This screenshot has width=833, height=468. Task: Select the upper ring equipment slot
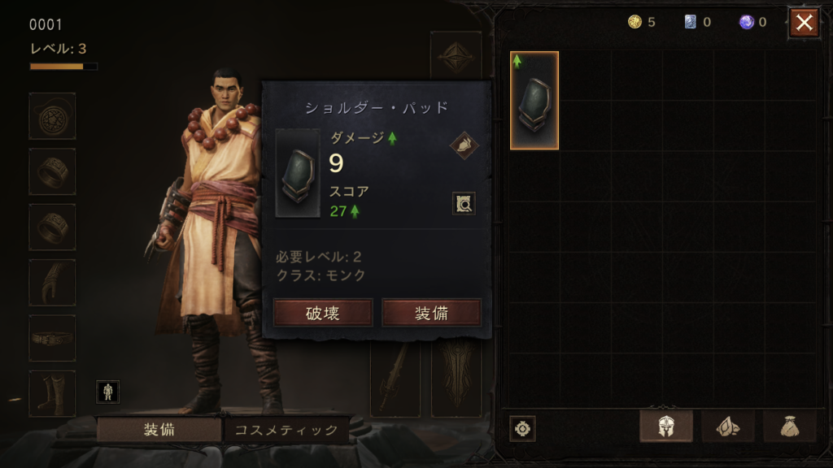pos(52,171)
